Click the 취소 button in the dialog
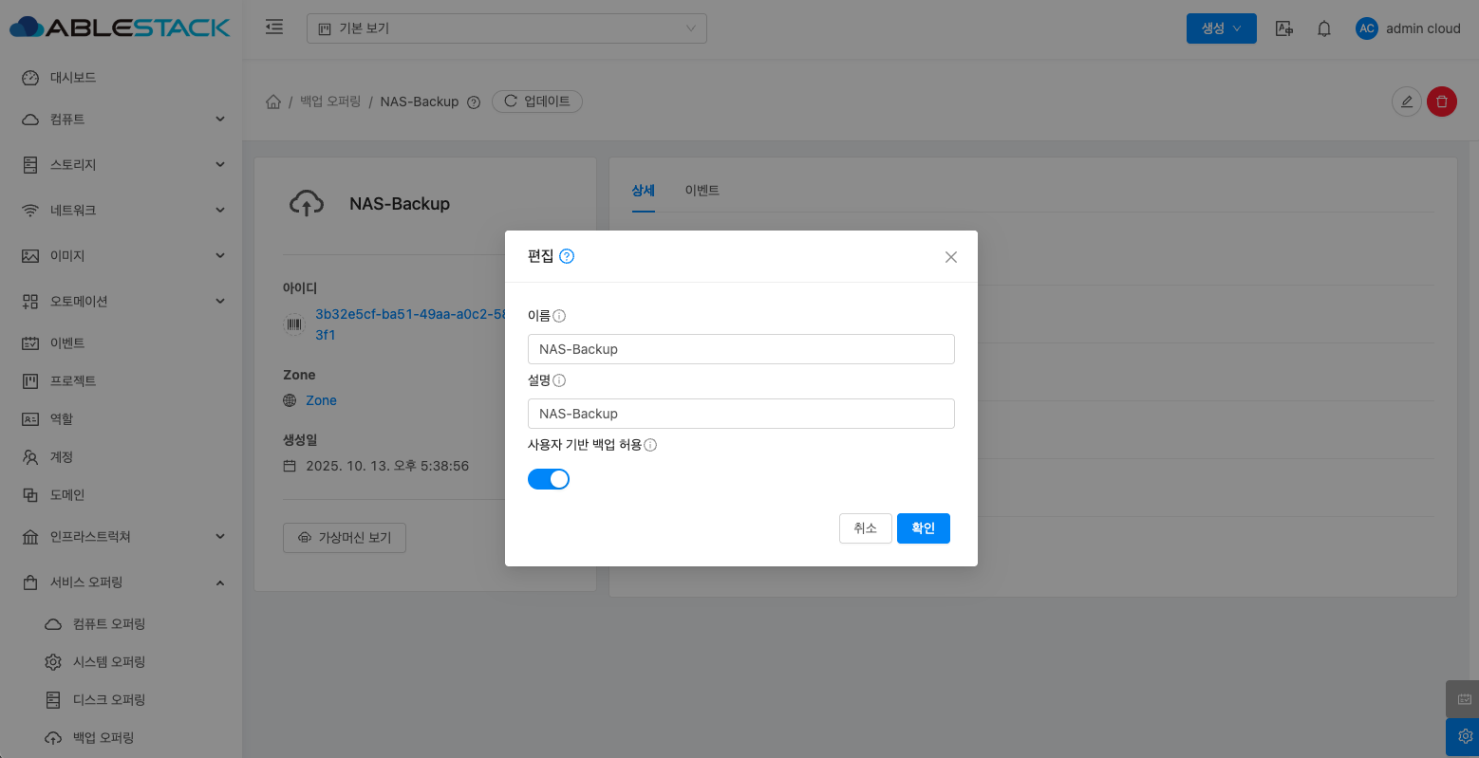 pos(865,528)
